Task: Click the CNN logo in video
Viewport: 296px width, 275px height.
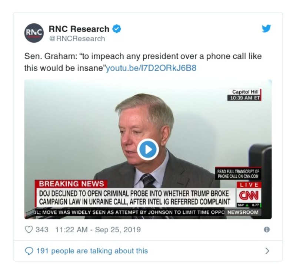Action: 248,196
